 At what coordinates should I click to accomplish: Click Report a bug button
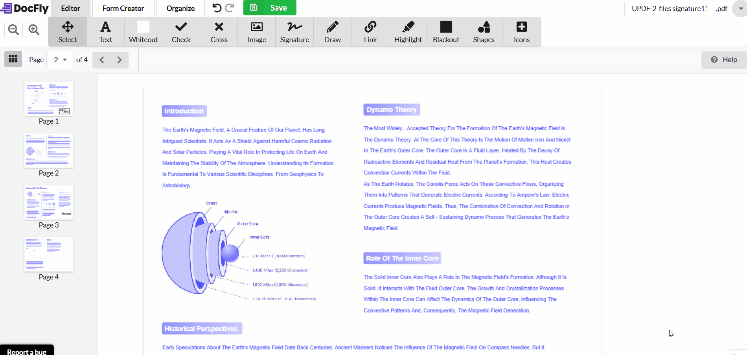point(27,350)
